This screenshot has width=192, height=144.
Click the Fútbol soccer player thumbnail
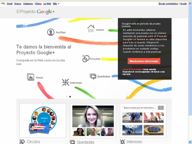[x=132, y=130]
